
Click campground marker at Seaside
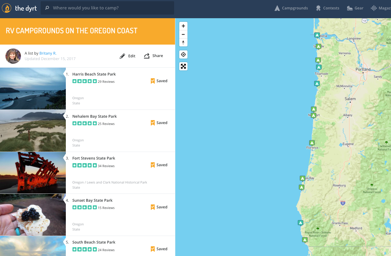tap(318, 47)
